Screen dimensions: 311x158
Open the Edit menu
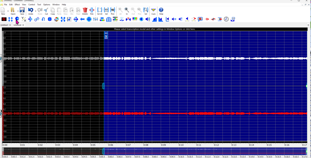click(x=11, y=4)
